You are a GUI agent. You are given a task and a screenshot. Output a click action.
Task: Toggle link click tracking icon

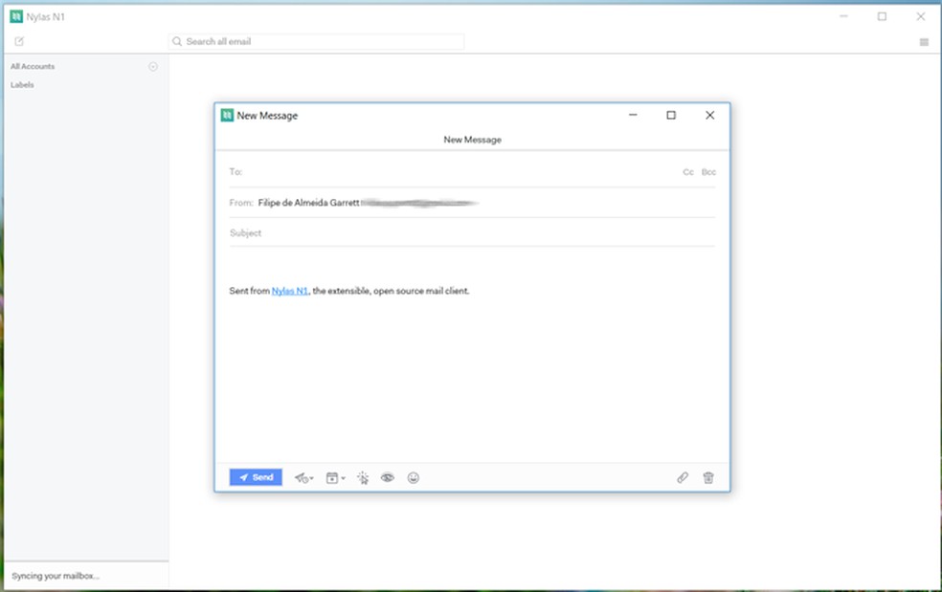pos(363,478)
